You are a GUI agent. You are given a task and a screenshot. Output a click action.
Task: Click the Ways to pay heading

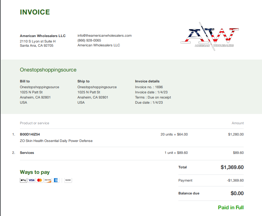coord(35,172)
